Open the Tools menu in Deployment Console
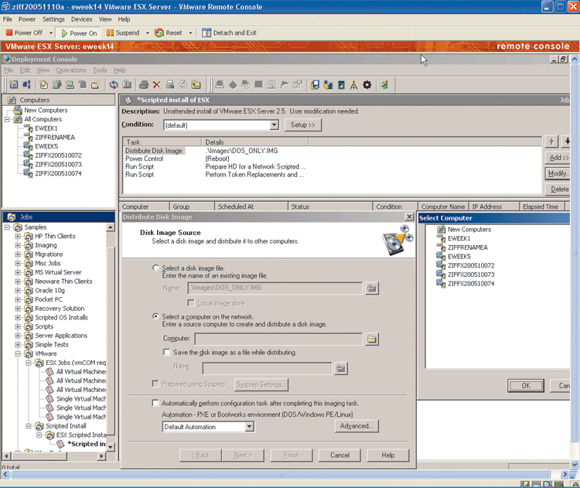580x488 pixels. (x=100, y=70)
